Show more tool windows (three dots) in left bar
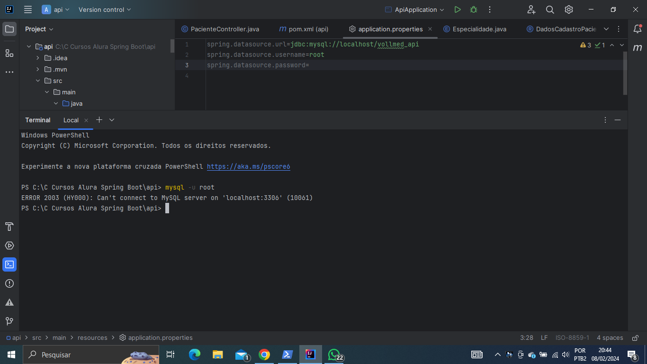647x364 pixels. (9, 72)
